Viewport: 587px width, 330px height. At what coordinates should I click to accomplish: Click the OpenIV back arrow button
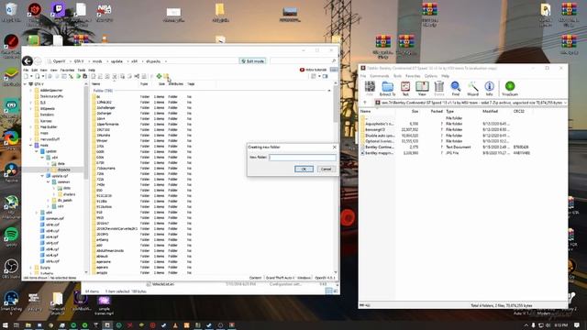(x=28, y=61)
